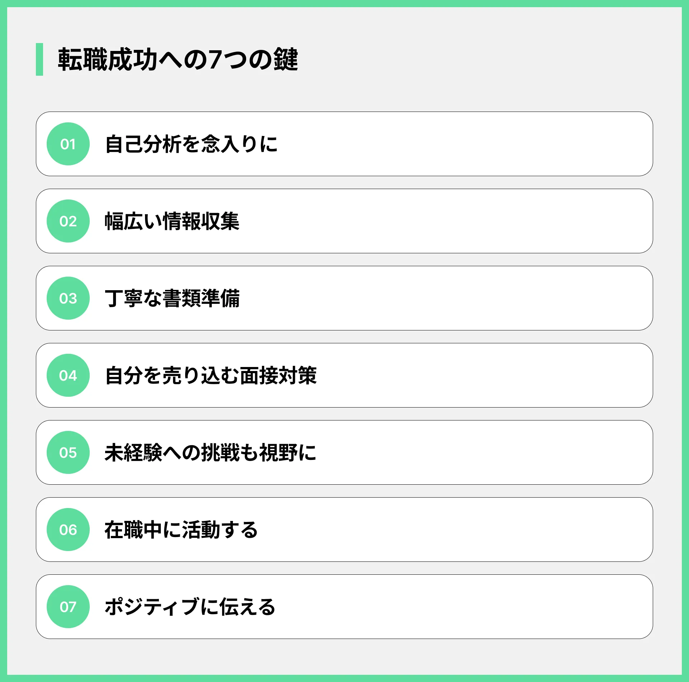Click the green 01 number badge
The image size is (689, 682).
coord(68,144)
